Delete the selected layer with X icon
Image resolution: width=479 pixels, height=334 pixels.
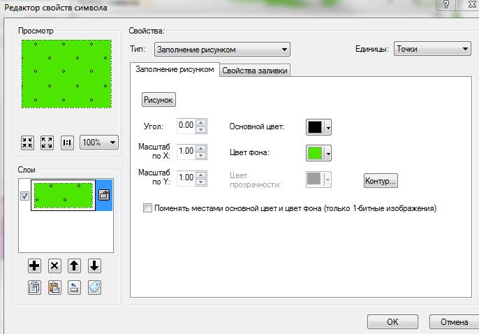click(x=54, y=266)
